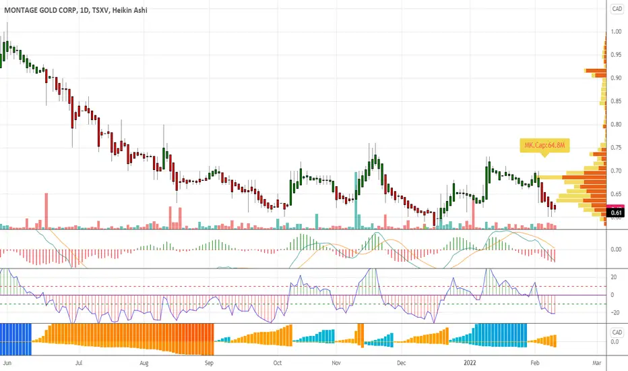
Task: Click the 0.00 label of MACD pane
Action: pyautogui.click(x=617, y=250)
